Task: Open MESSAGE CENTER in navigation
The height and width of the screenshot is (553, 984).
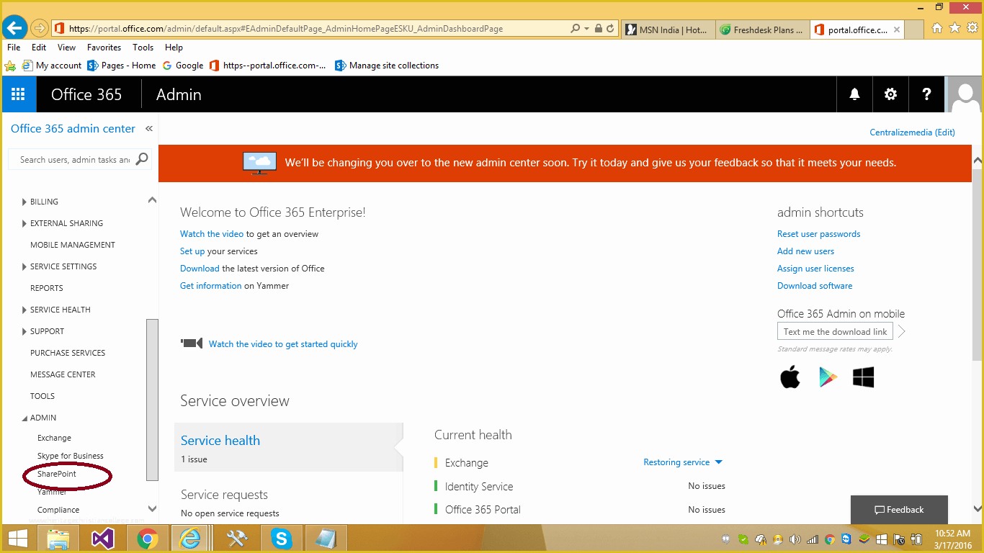Action: click(63, 374)
